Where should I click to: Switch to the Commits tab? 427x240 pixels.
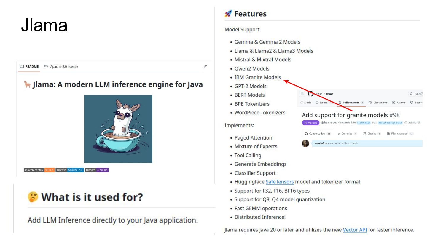coord(347,134)
